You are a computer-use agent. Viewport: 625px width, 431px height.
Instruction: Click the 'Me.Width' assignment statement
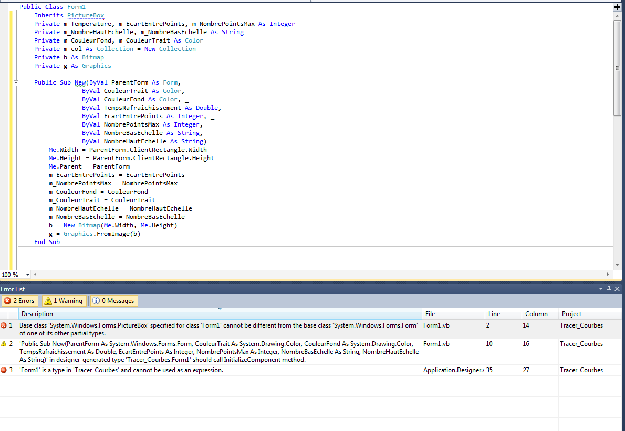point(128,150)
